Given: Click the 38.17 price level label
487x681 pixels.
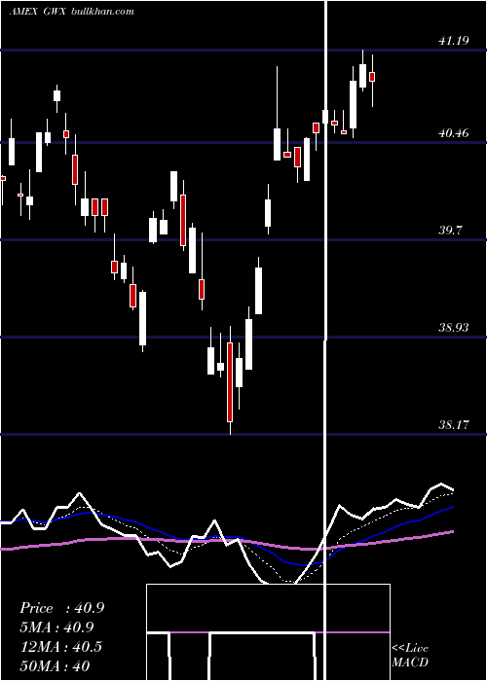Looking at the screenshot, I should tap(454, 425).
